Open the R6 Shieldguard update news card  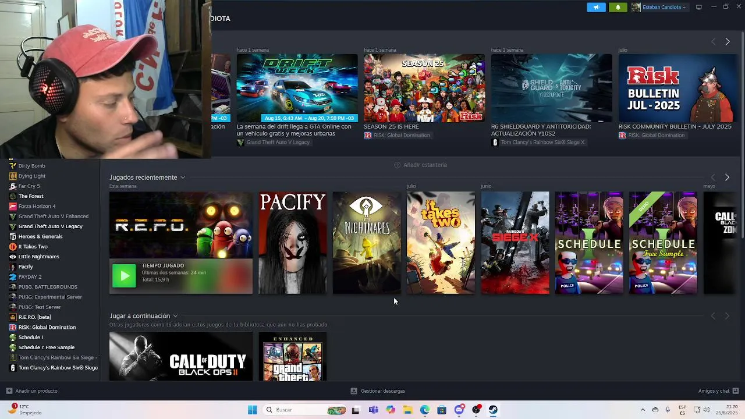pyautogui.click(x=551, y=88)
